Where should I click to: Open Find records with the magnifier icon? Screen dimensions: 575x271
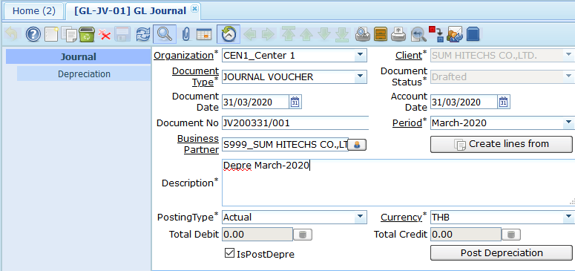pos(164,34)
